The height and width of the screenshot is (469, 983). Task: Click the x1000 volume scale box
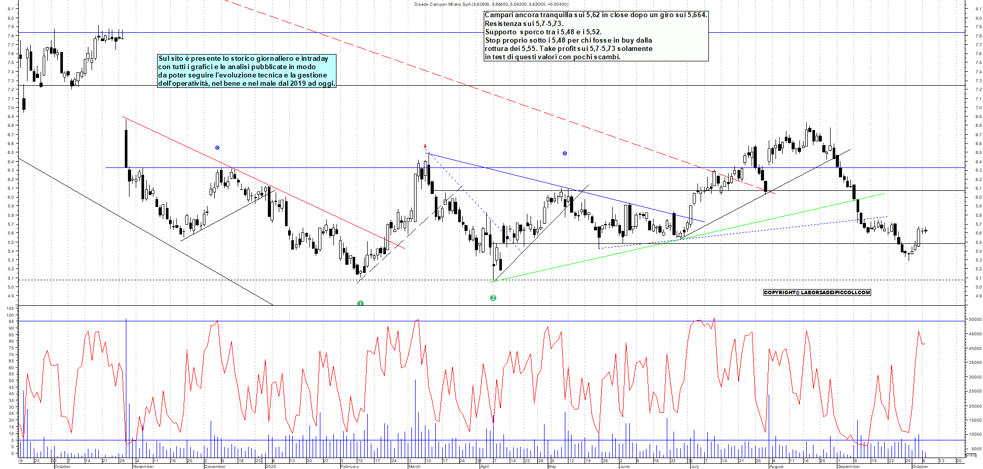pos(971,455)
